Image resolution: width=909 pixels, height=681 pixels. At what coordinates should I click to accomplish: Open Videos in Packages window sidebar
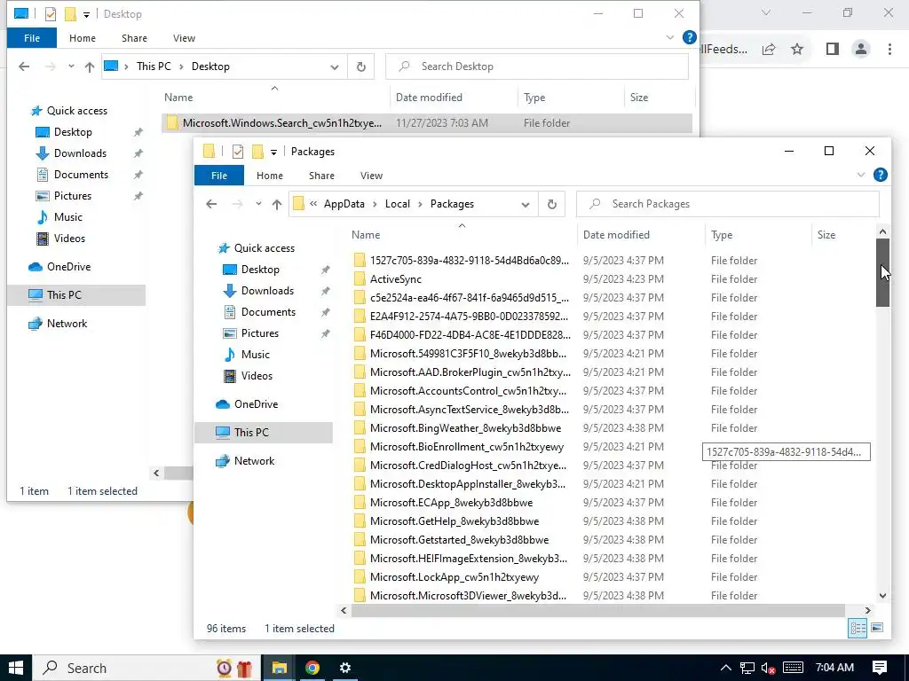click(257, 376)
